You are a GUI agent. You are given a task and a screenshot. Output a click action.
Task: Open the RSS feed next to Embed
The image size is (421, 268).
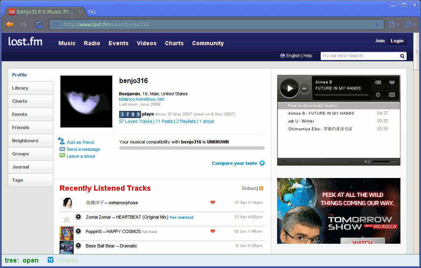(262, 188)
